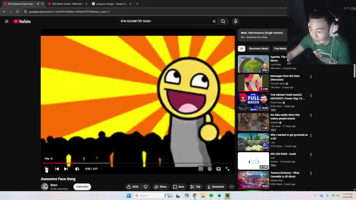Open Spotify from the taskbar
Image resolution: width=356 pixels, height=200 pixels.
click(211, 196)
